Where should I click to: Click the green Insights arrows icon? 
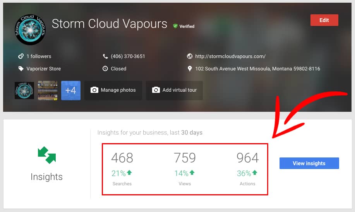47,155
